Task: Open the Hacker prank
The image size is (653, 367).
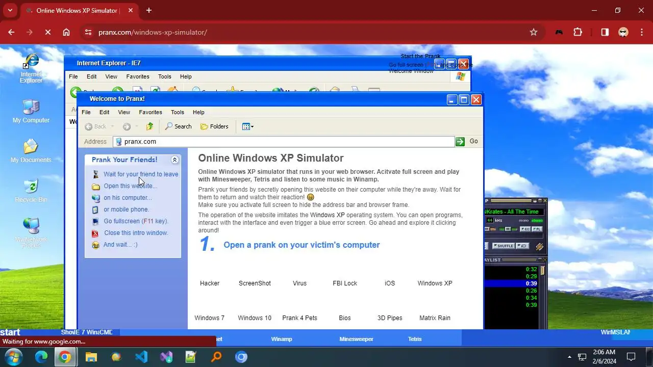Action: point(210,283)
